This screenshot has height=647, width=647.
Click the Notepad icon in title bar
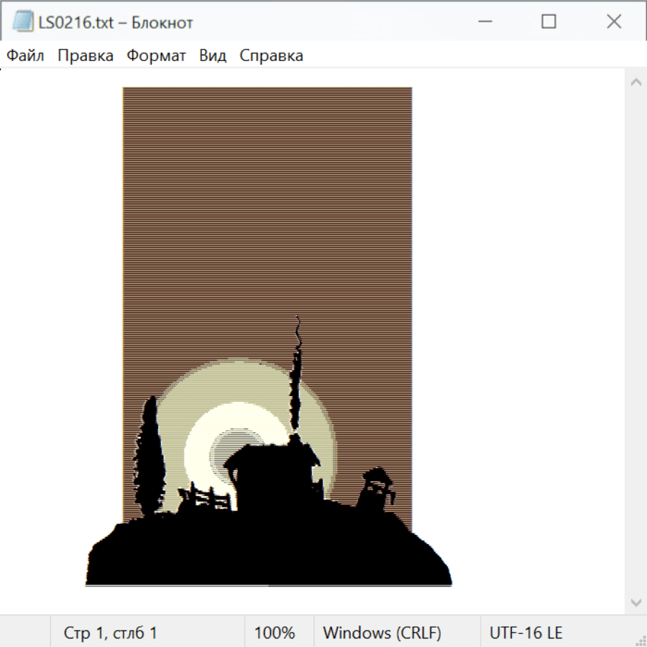click(22, 22)
